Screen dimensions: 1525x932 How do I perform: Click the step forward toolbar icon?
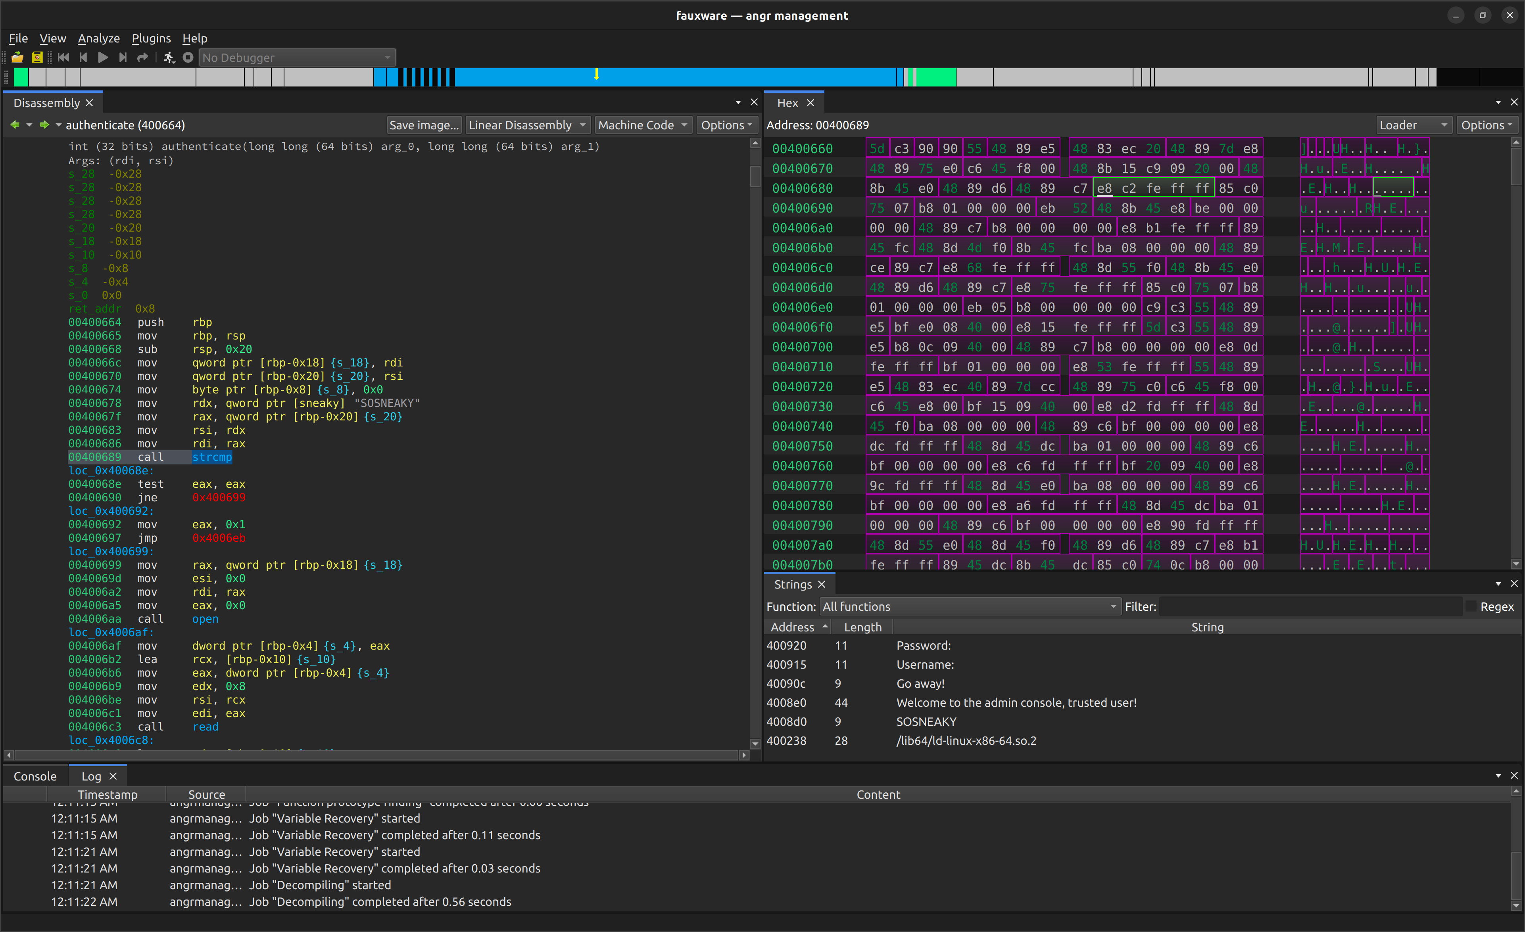pyautogui.click(x=123, y=57)
